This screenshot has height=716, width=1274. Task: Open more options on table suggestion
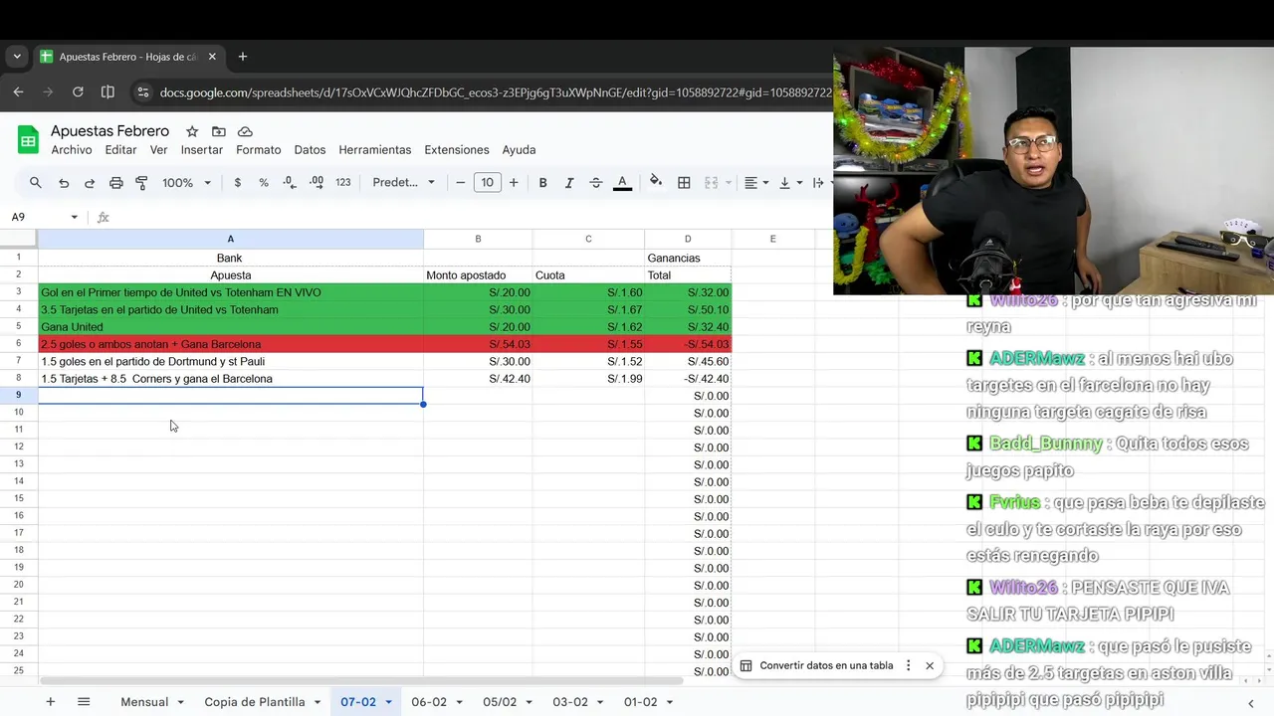coord(908,665)
